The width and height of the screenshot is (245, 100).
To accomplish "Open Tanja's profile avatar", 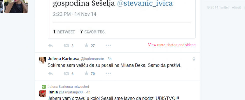I will coord(43,93).
